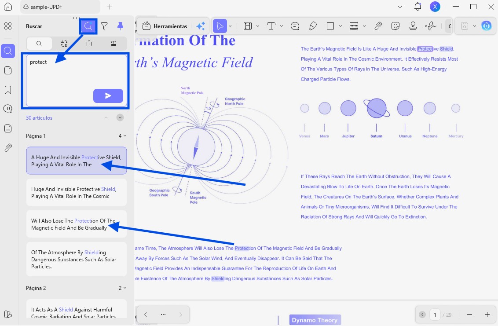This screenshot has height=326, width=498.
Task: Select the attachment paperclip tool
Action: (x=378, y=26)
